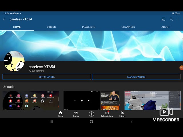Tap the Android recent apps button
This screenshot has height=137, width=183.
51,122
